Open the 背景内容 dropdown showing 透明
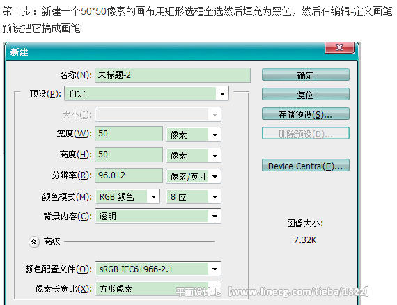This screenshot has height=305, width=397. click(x=158, y=216)
